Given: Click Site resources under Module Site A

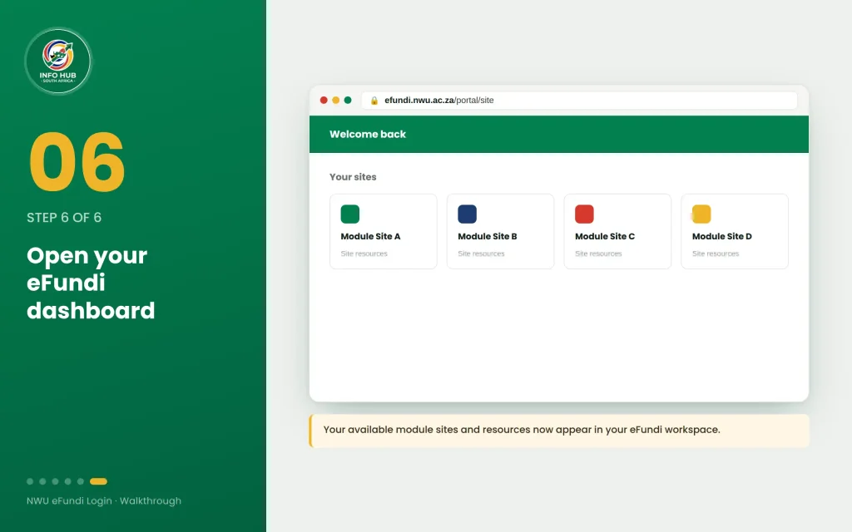Looking at the screenshot, I should coord(364,254).
